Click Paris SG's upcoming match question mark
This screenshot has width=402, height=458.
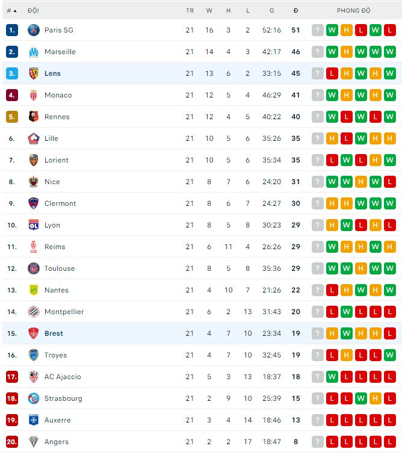[318, 30]
